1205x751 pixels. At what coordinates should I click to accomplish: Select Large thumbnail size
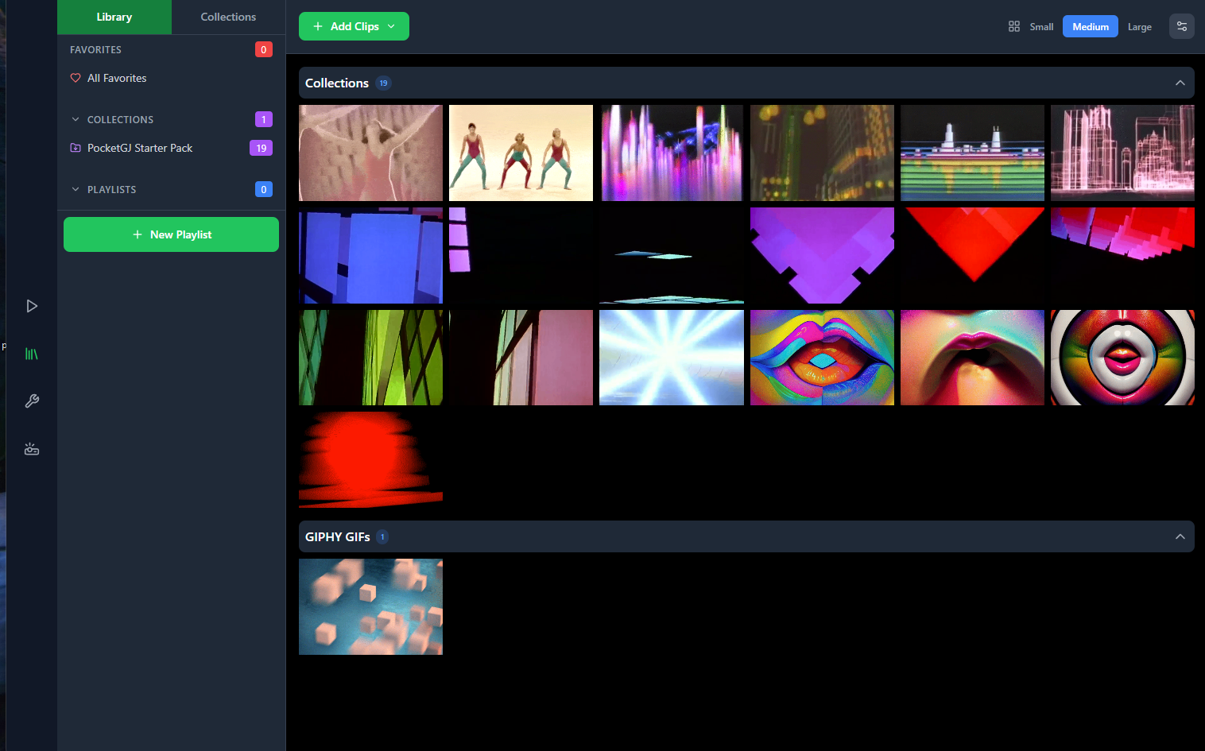(1139, 27)
